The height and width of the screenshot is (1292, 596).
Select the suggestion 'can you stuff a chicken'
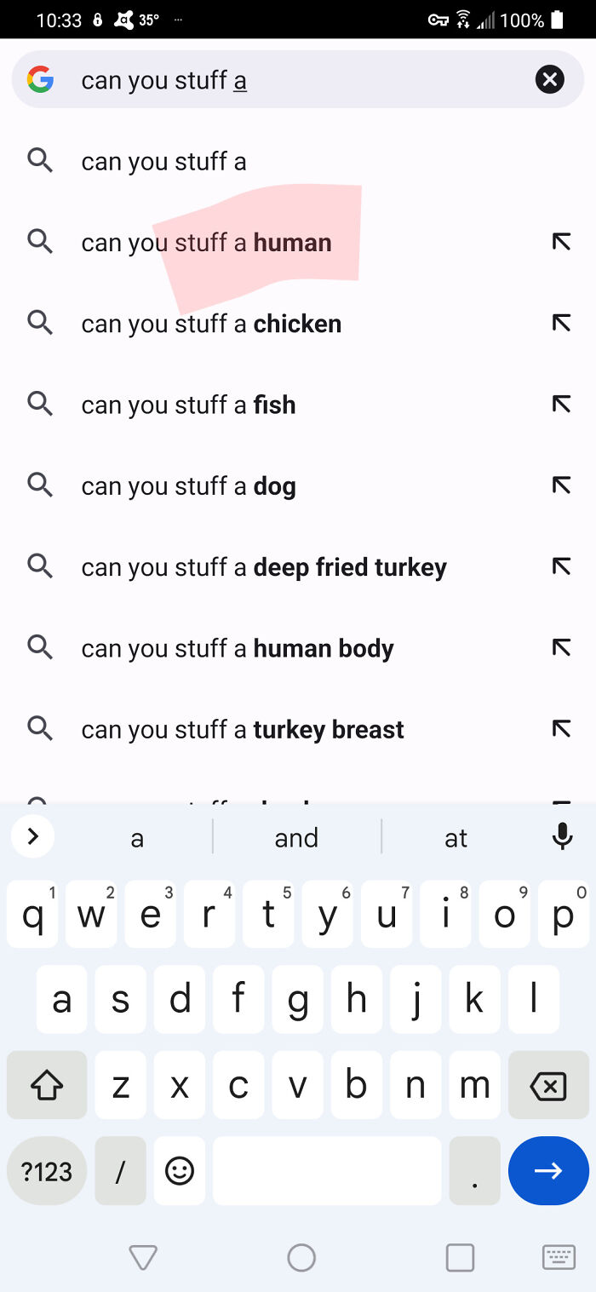coord(210,323)
